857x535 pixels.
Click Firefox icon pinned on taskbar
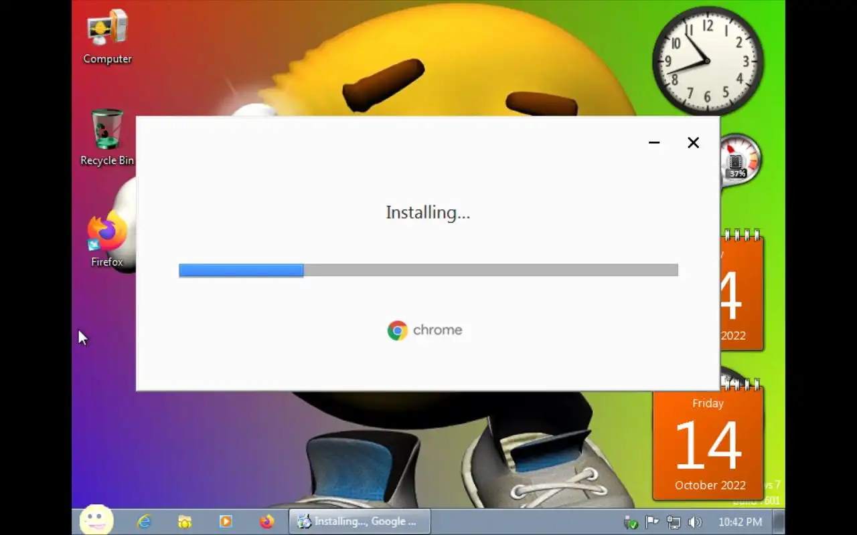tap(267, 522)
